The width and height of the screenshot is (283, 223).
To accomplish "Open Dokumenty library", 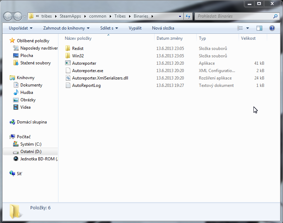I will (31, 85).
